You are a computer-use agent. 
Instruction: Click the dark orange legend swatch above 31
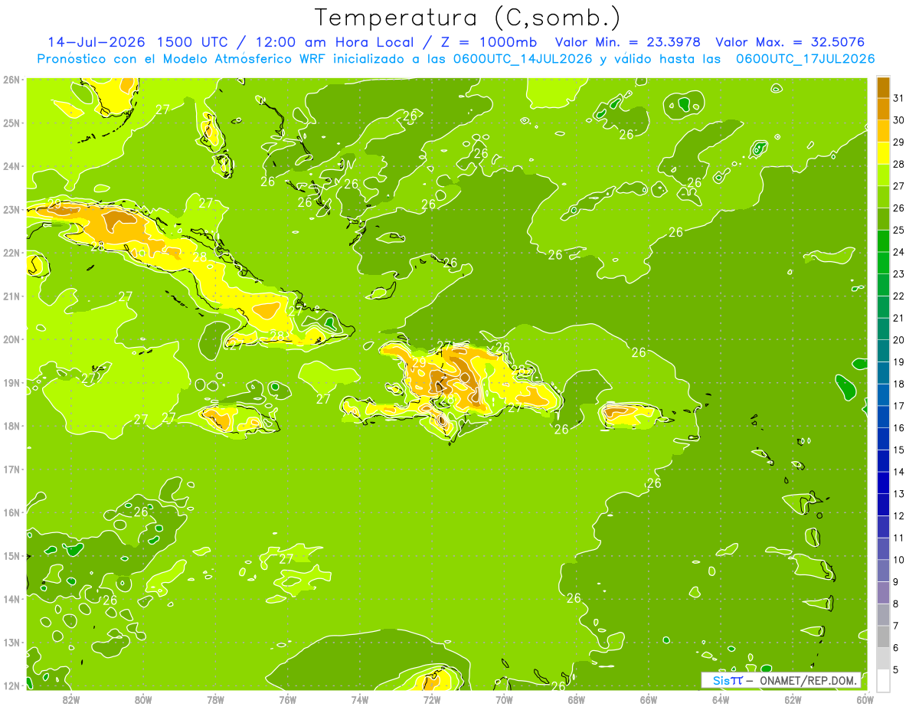[x=883, y=87]
